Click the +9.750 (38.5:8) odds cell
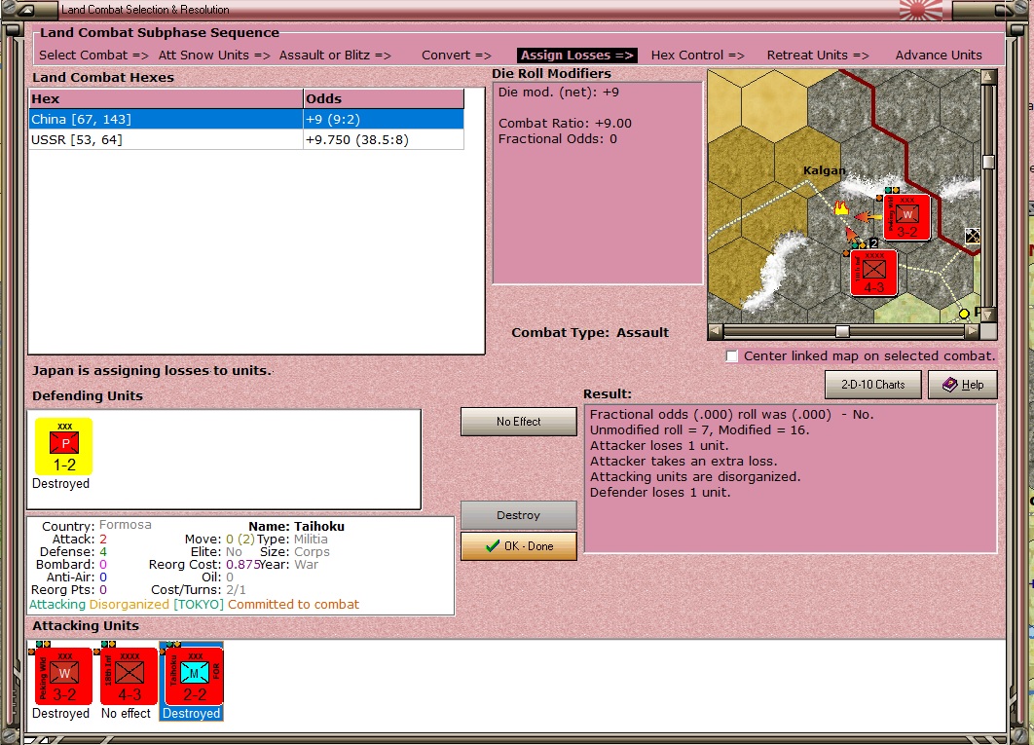Screen dimensions: 1034x745 click(384, 140)
